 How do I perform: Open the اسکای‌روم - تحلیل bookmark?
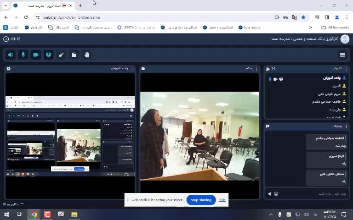(218, 27)
